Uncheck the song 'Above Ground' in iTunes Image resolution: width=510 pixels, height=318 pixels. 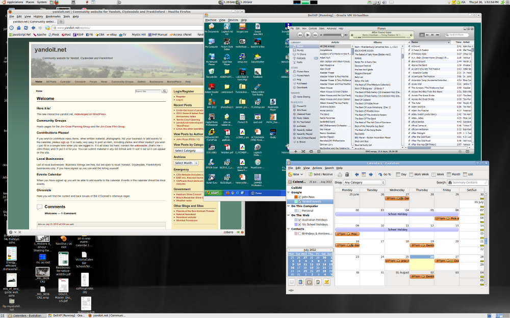[x=409, y=62]
